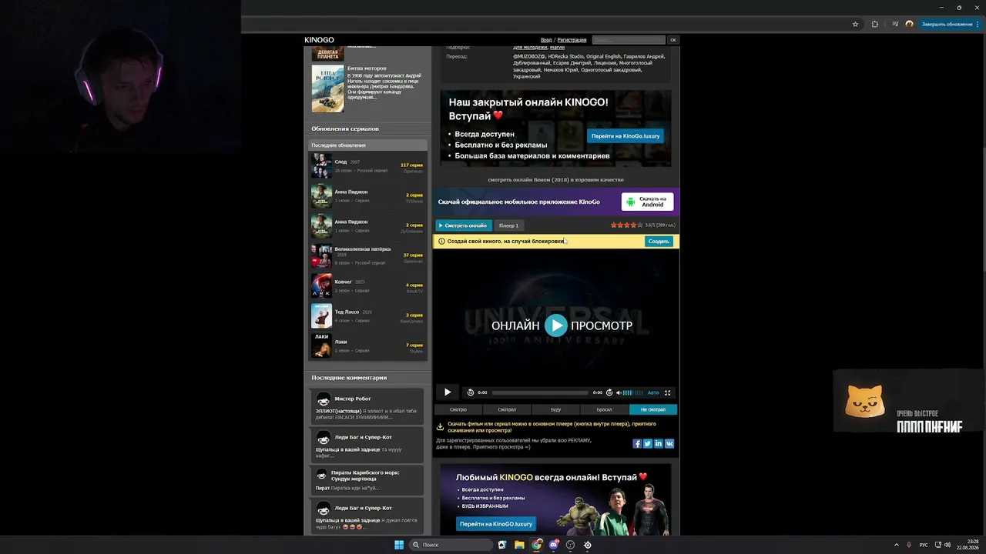Screen dimensions: 986x554
Task: Open the Великолепная пятёрка series entry
Action: click(x=367, y=255)
